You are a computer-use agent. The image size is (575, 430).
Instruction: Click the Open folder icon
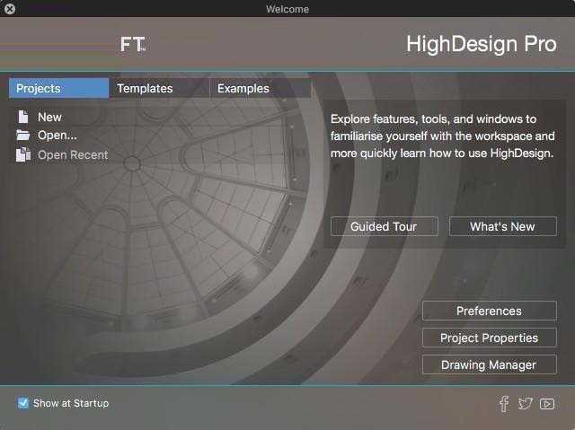[22, 136]
